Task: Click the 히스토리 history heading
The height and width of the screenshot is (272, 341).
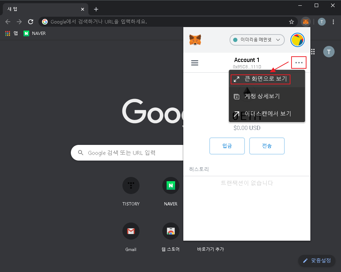Action: coord(199,169)
